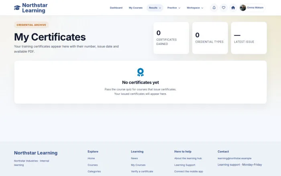The width and height of the screenshot is (281, 176).
Task: Open the footer Courses link
Action: (93, 165)
